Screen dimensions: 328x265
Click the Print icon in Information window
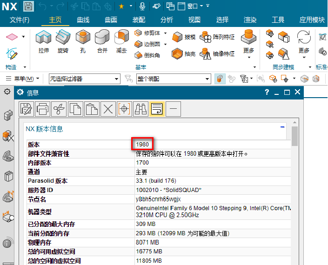42,109
